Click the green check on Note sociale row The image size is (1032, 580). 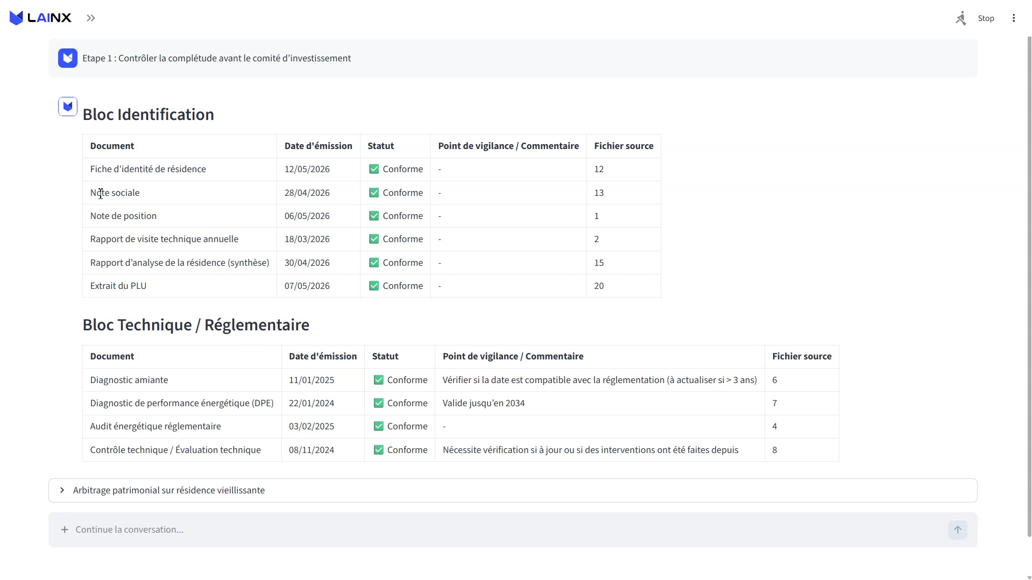(x=374, y=193)
